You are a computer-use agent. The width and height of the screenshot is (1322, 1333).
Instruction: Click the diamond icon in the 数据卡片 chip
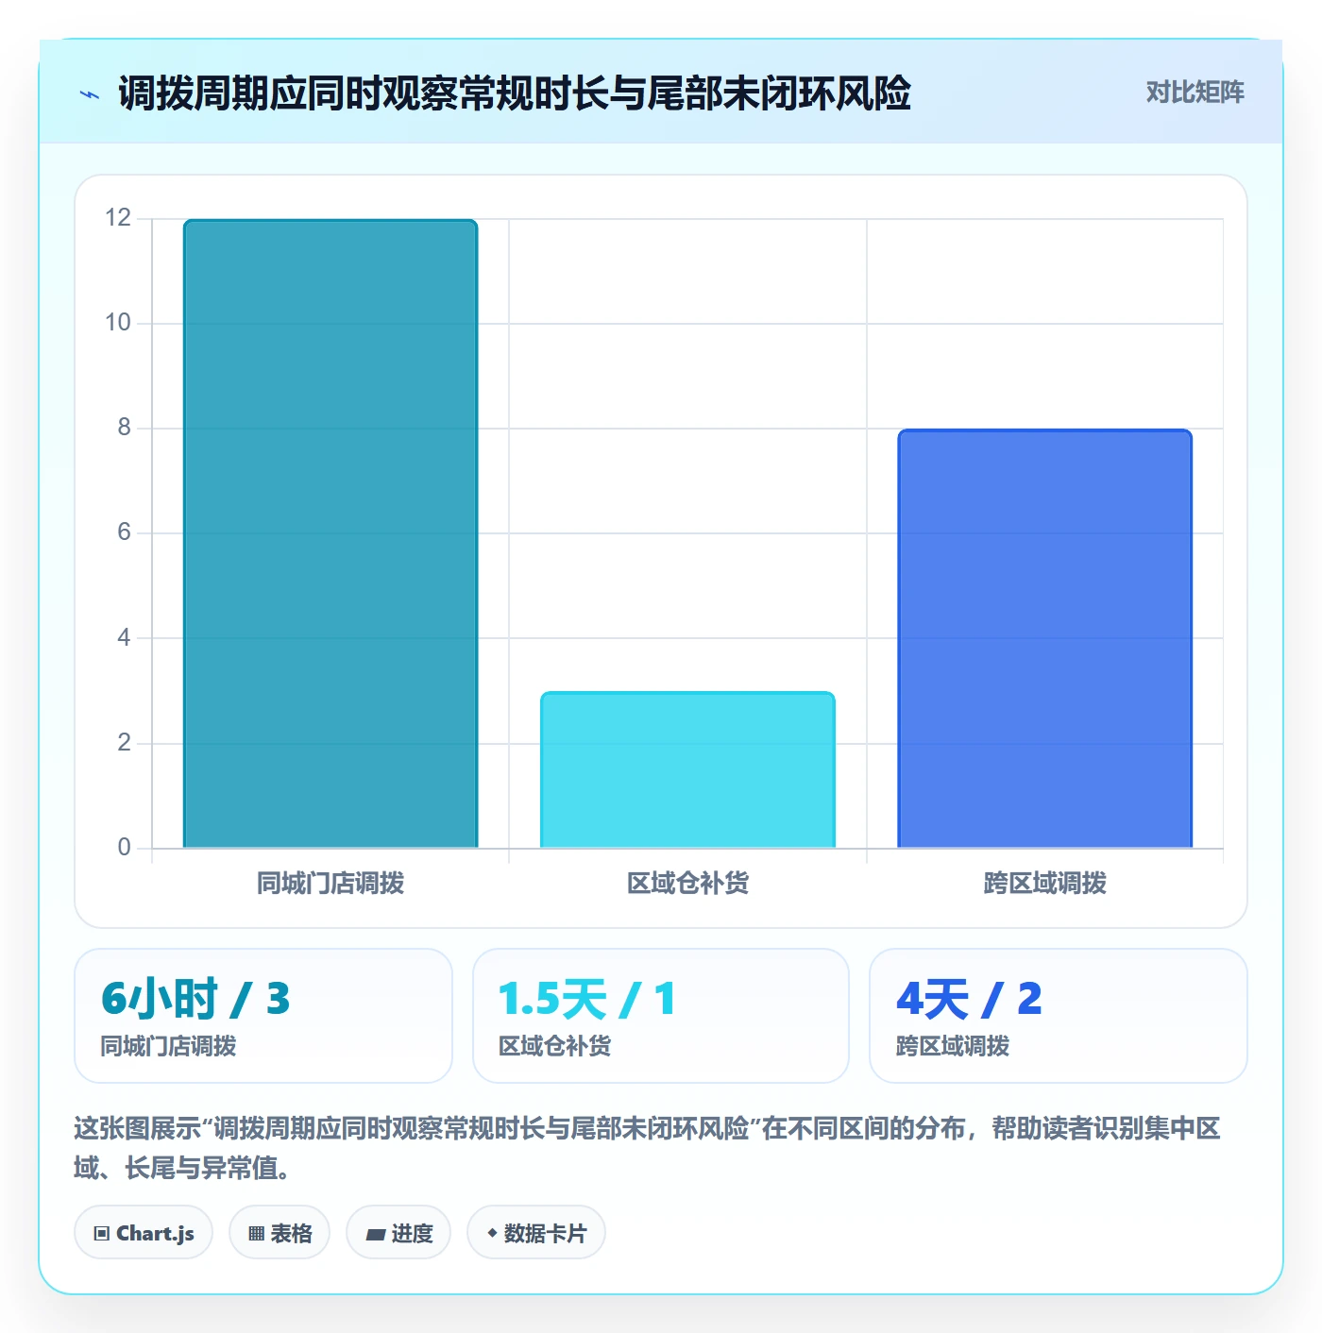[492, 1233]
